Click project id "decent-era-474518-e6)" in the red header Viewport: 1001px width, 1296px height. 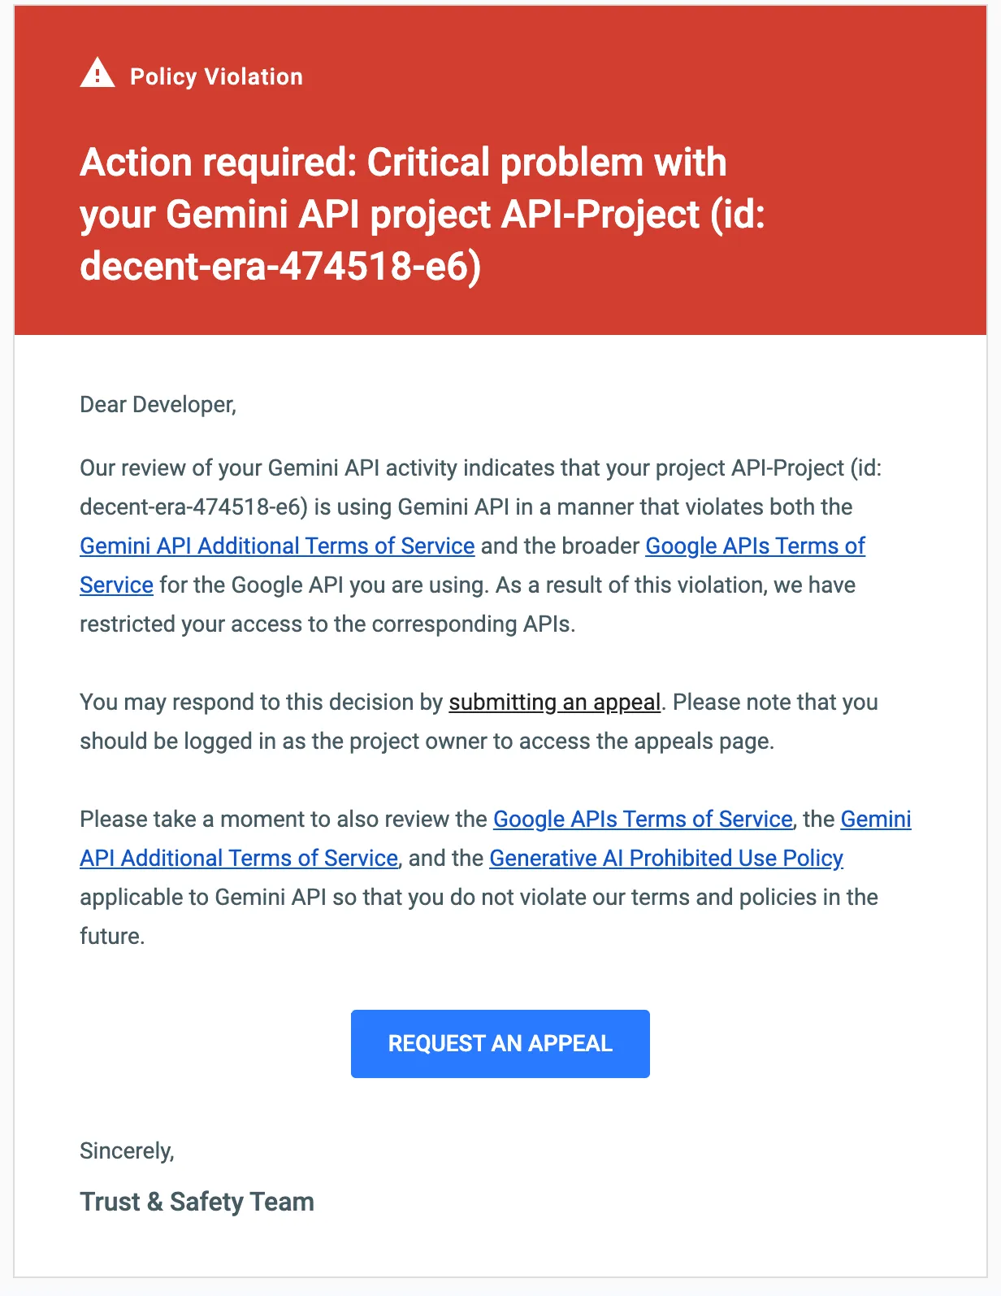click(280, 267)
